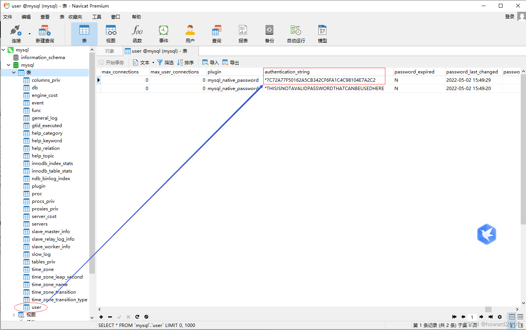
Task: Open the 帮助 menu
Action: click(137, 17)
